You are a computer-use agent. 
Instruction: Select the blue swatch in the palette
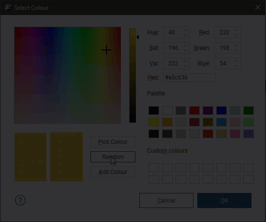(222, 111)
